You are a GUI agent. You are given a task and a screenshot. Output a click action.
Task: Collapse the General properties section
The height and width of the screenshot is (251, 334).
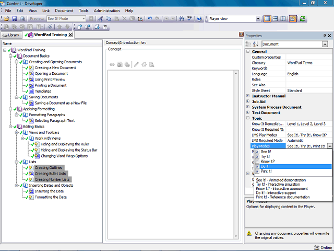[248, 51]
